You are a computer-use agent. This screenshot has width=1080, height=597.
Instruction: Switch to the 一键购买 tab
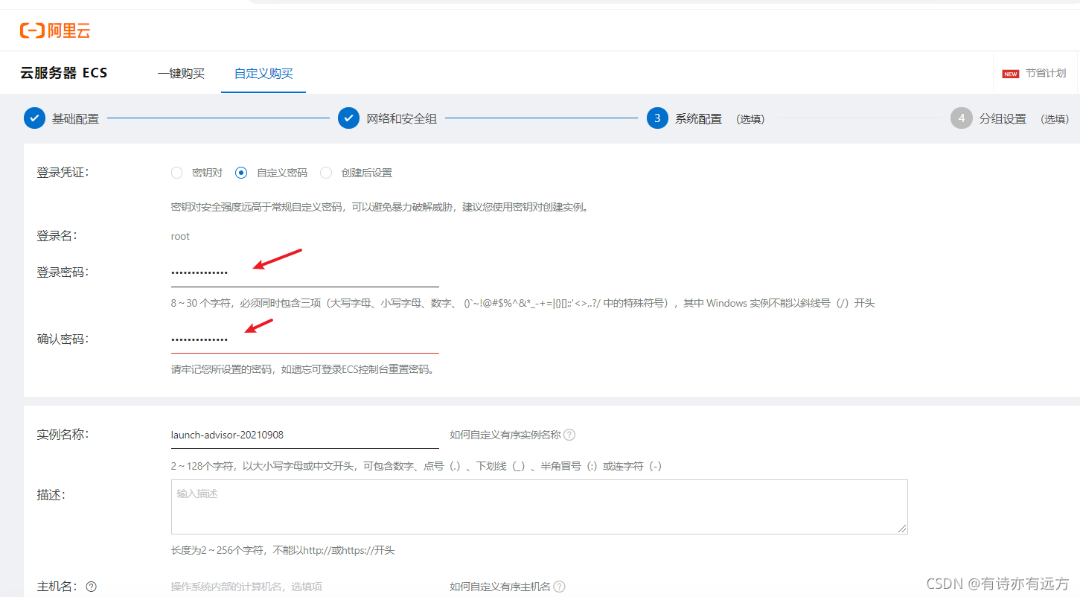pos(181,73)
